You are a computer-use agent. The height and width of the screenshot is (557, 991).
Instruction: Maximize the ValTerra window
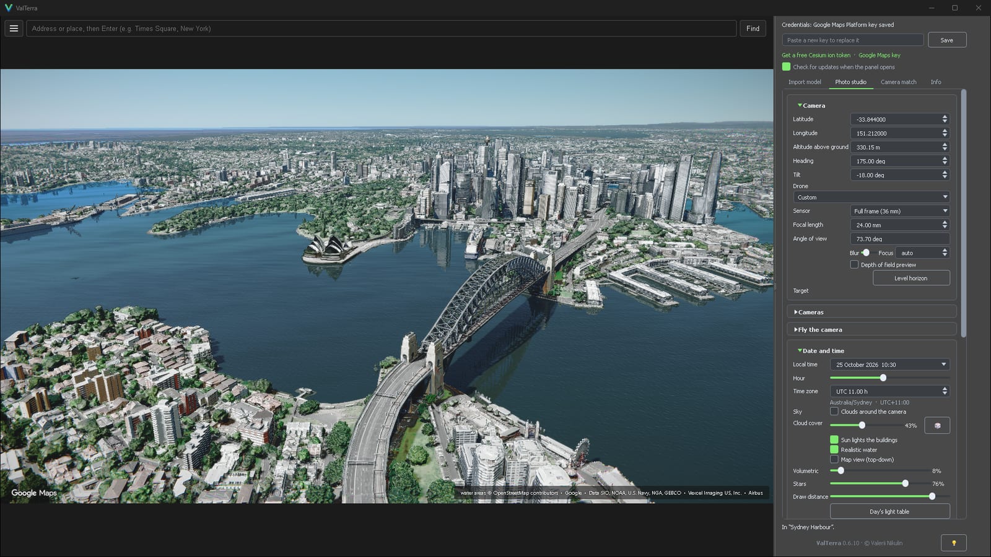955,8
